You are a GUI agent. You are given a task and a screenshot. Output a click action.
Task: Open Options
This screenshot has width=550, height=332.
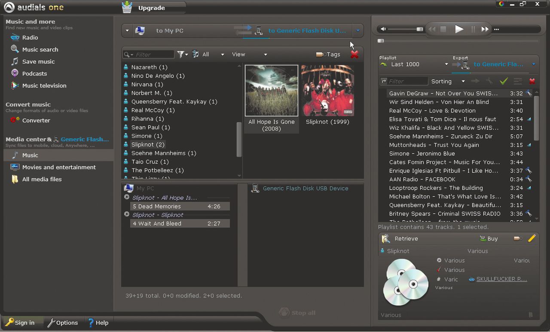63,323
